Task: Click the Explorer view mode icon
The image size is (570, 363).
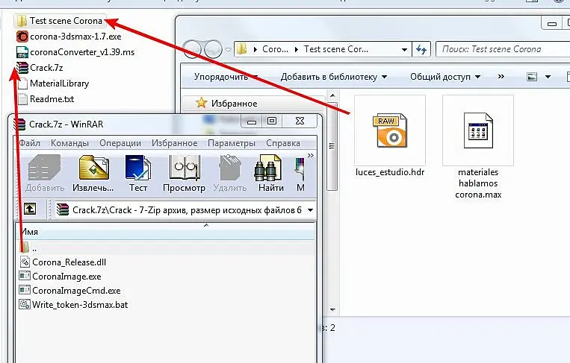Action: tap(532, 77)
